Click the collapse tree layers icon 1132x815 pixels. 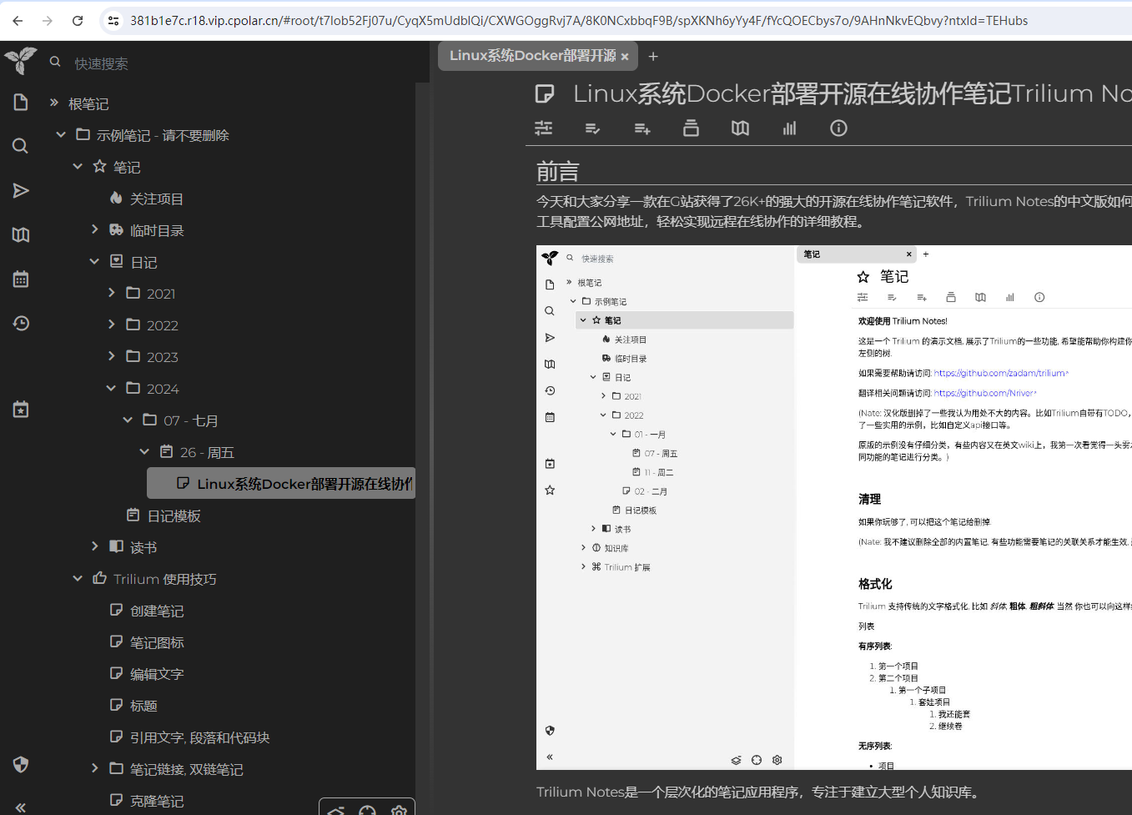(x=336, y=810)
